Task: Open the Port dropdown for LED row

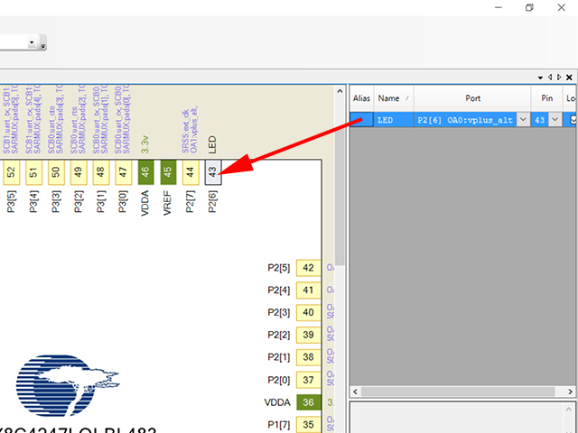Action: tap(523, 120)
